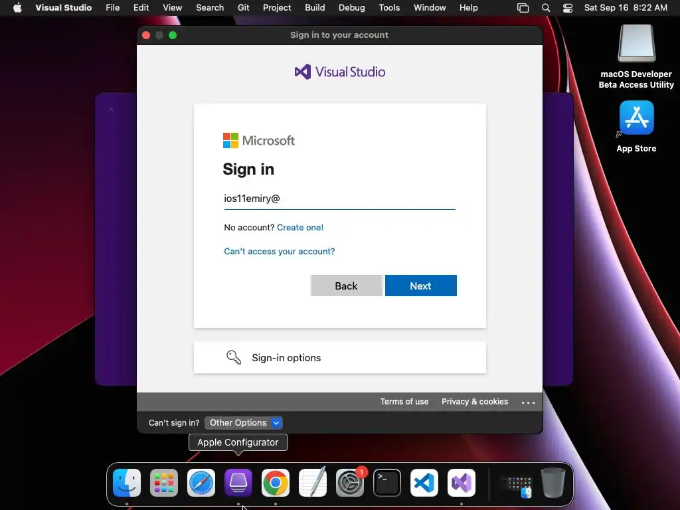Open System Settings with update badge
This screenshot has width=680, height=510.
pyautogui.click(x=350, y=483)
